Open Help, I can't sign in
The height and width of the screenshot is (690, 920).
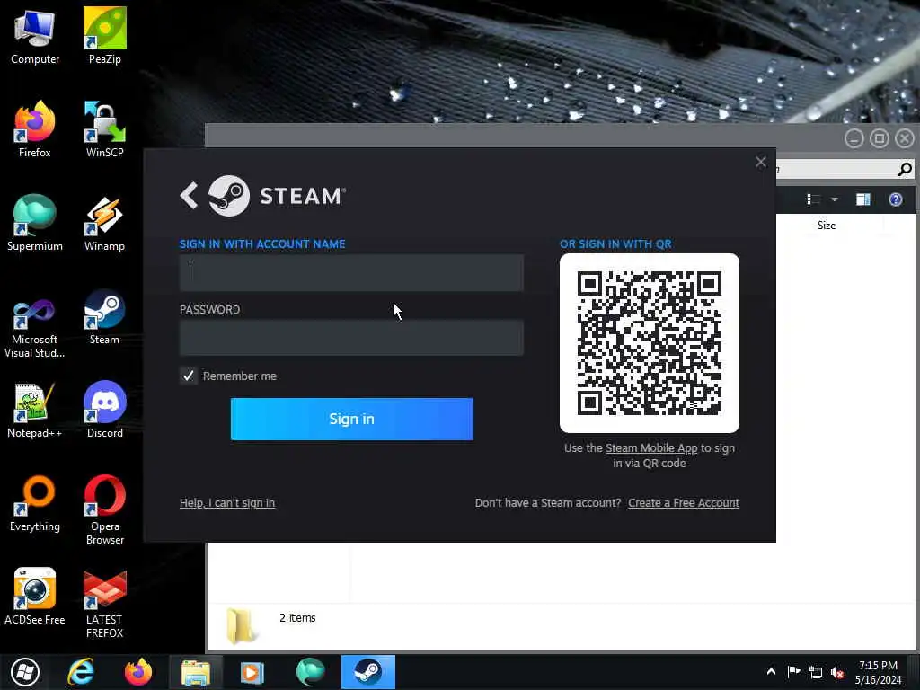click(x=227, y=503)
